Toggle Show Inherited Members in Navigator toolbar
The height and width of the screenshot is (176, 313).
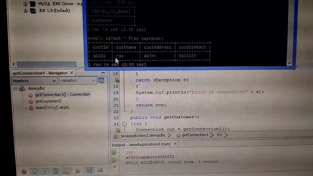coord(24,171)
